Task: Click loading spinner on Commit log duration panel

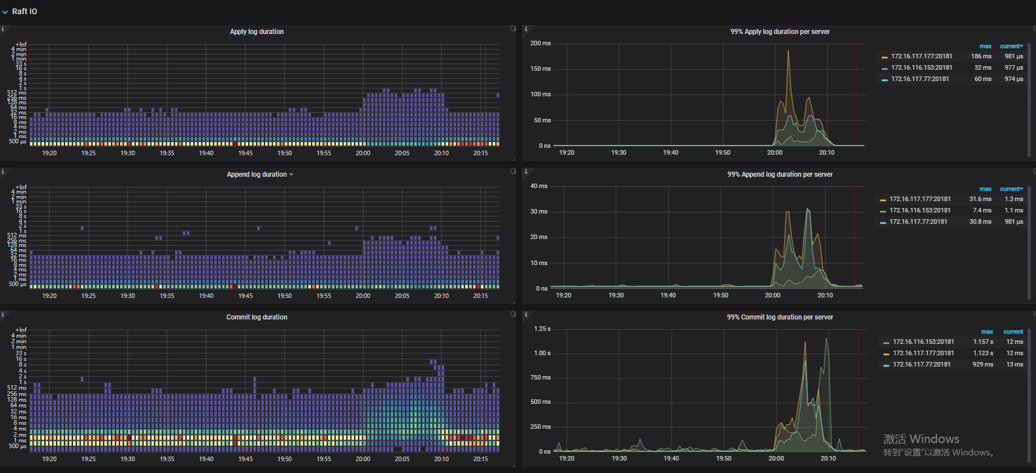Action: tap(513, 314)
